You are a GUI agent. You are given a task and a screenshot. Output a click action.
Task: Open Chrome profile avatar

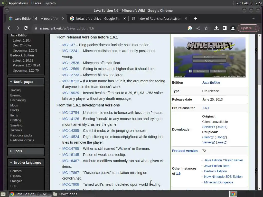(x=233, y=28)
